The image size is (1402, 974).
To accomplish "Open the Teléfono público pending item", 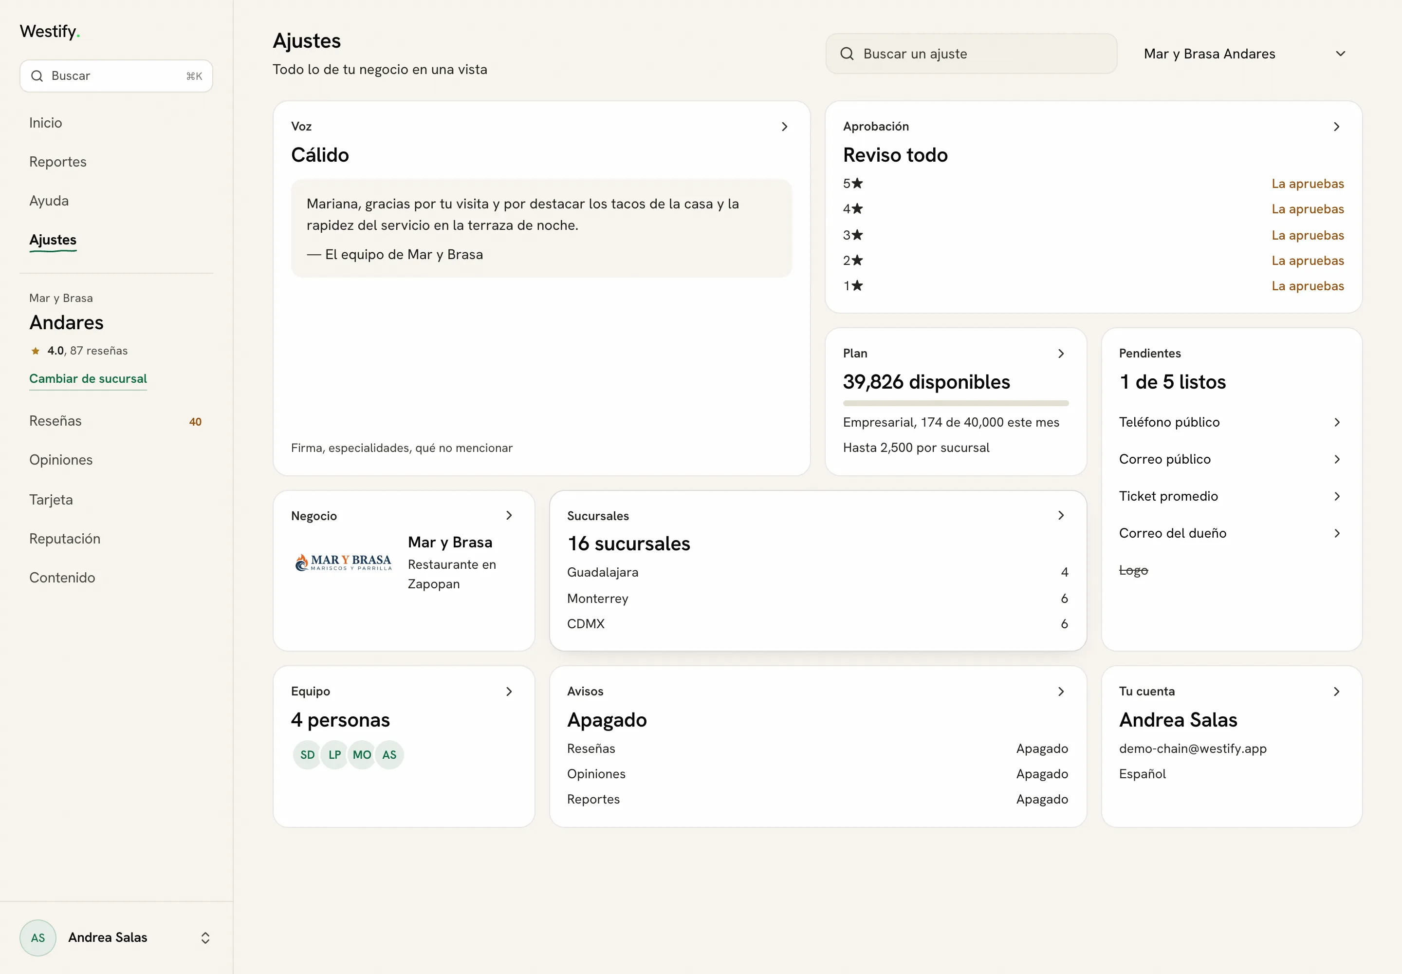I will pos(1231,422).
